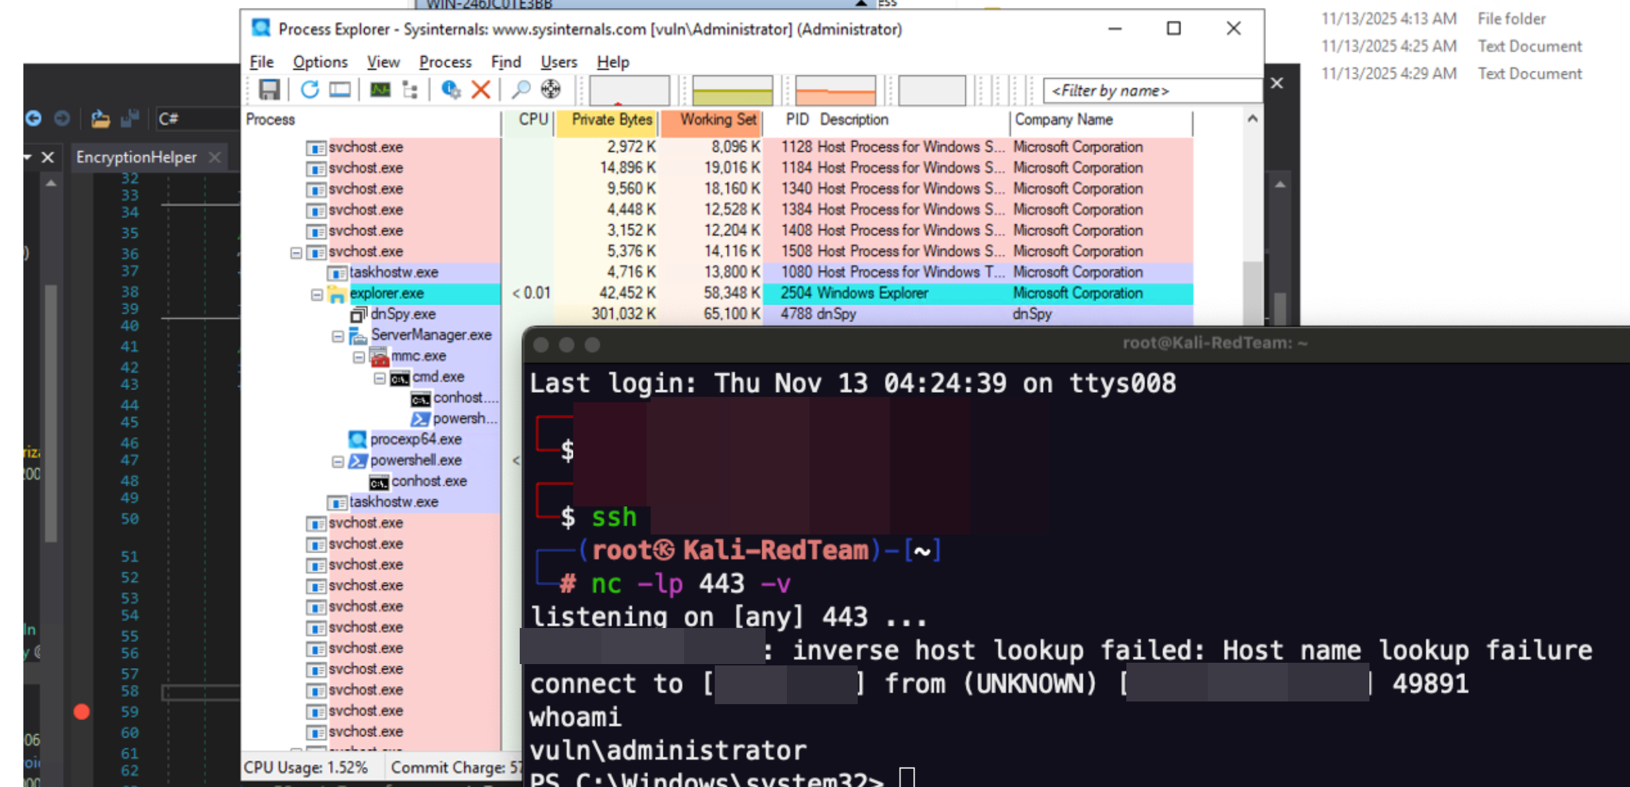The width and height of the screenshot is (1630, 787).
Task: Switch to the EncryptionHelper tab
Action: pyautogui.click(x=136, y=158)
